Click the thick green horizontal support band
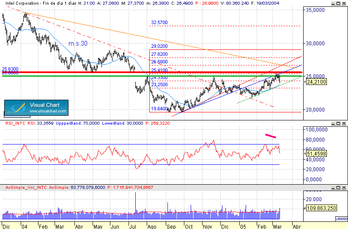Viewport: 348px width, 229px height. [152, 76]
